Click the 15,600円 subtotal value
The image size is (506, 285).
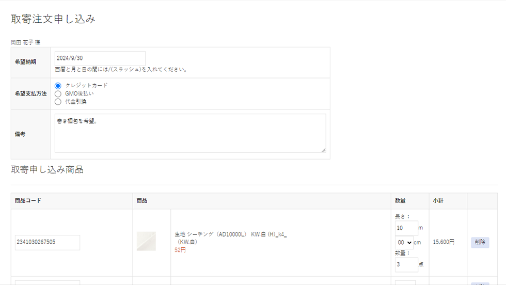click(x=444, y=242)
